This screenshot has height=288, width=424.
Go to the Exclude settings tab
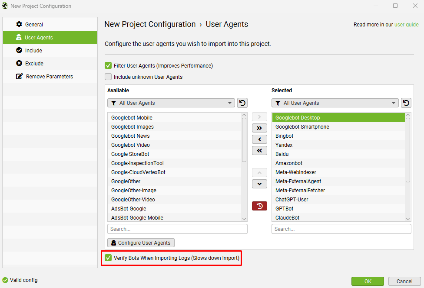[x=34, y=64]
